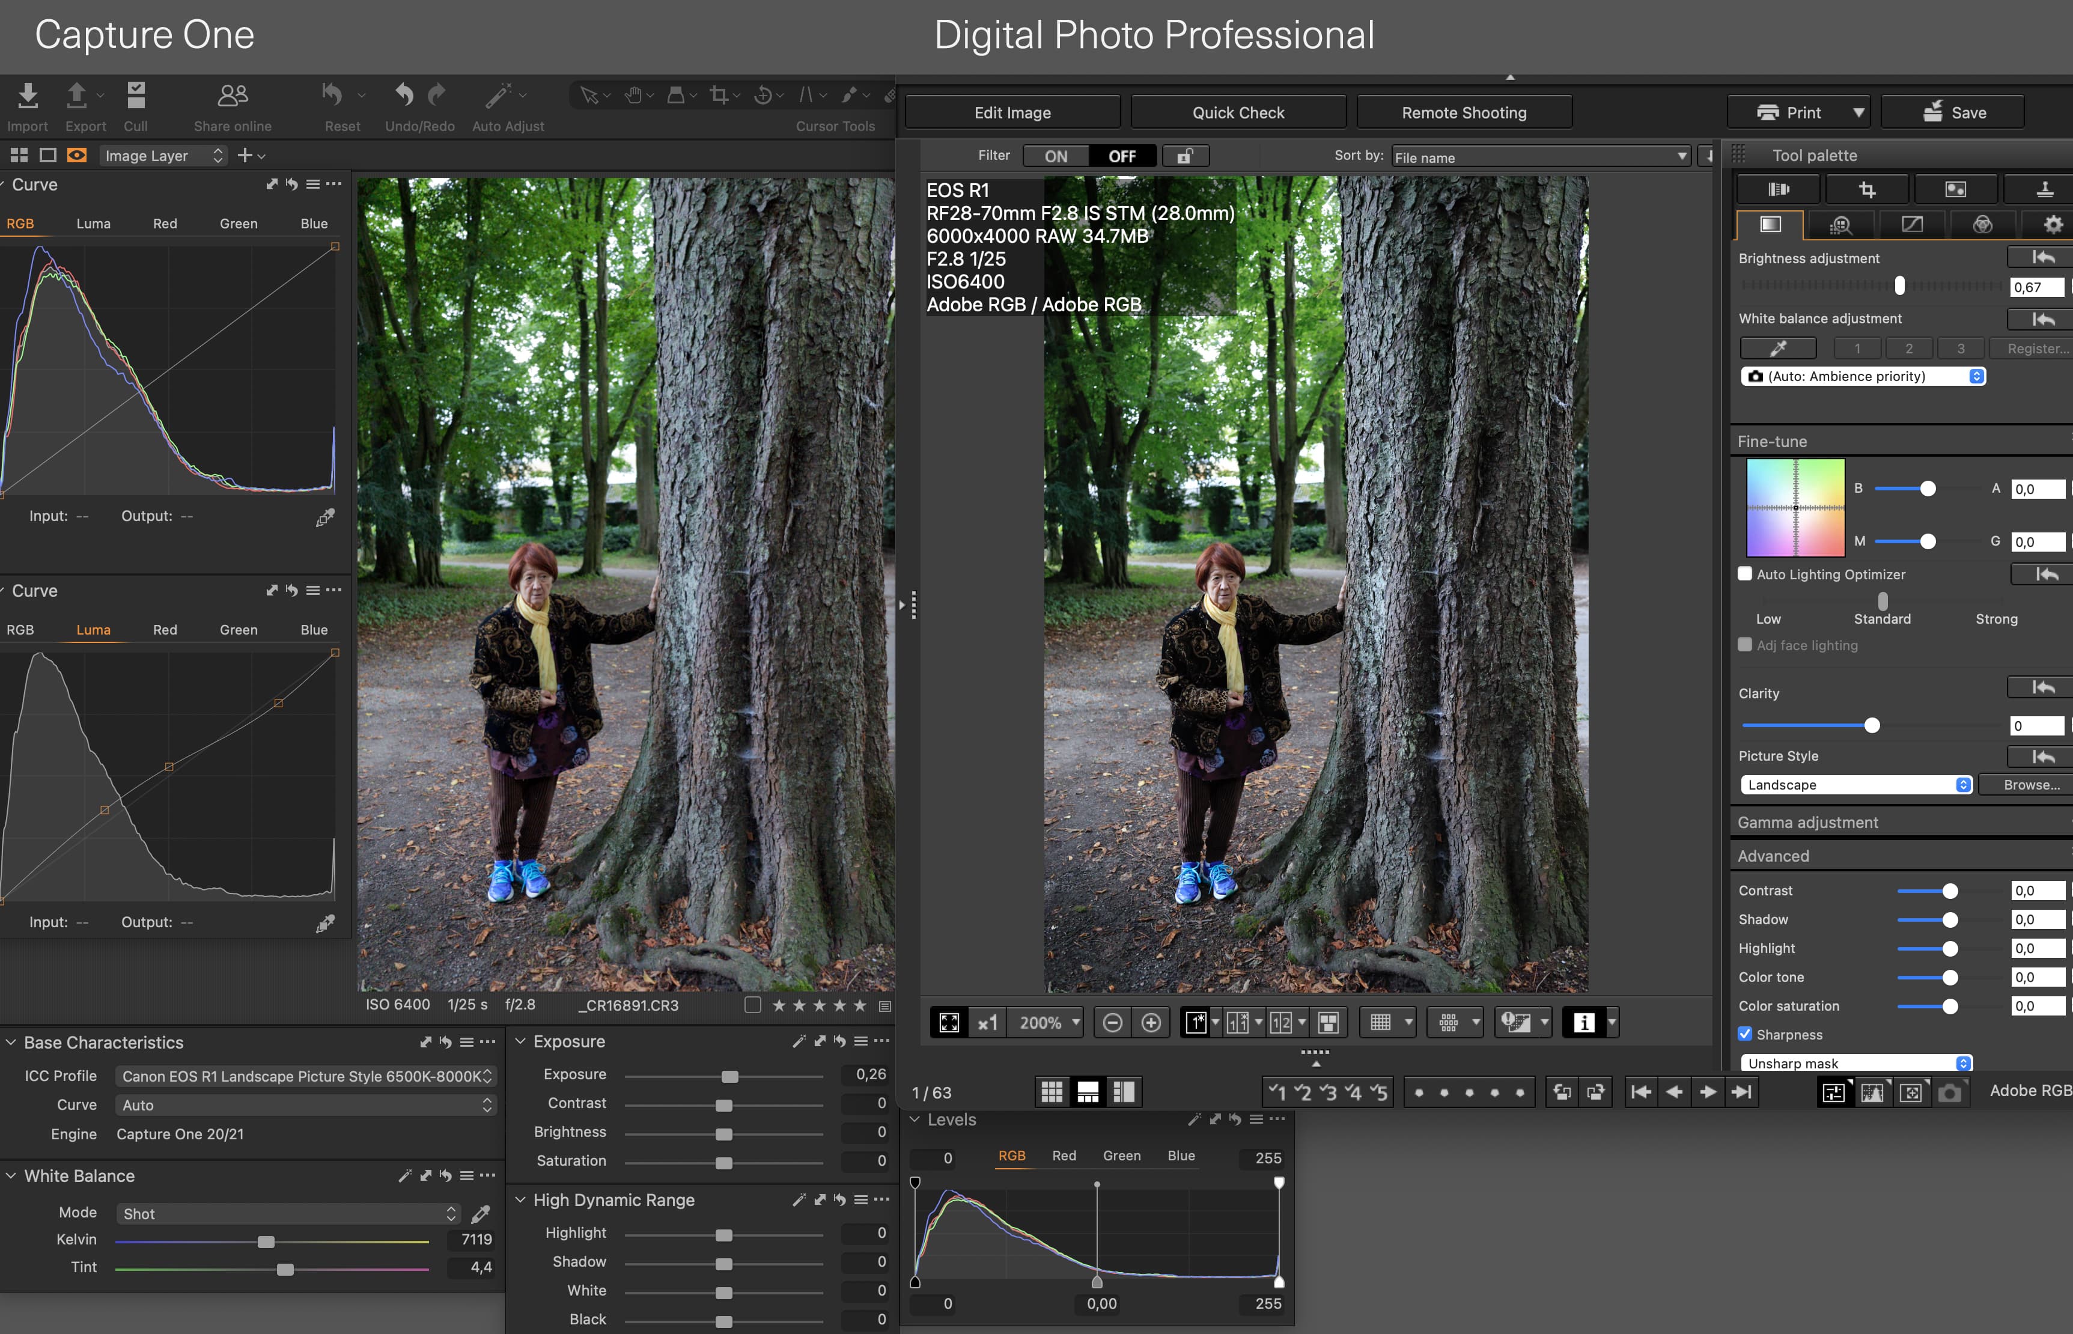This screenshot has height=1334, width=2073.
Task: Click the Fine-tune color wheel square
Action: pos(1795,508)
